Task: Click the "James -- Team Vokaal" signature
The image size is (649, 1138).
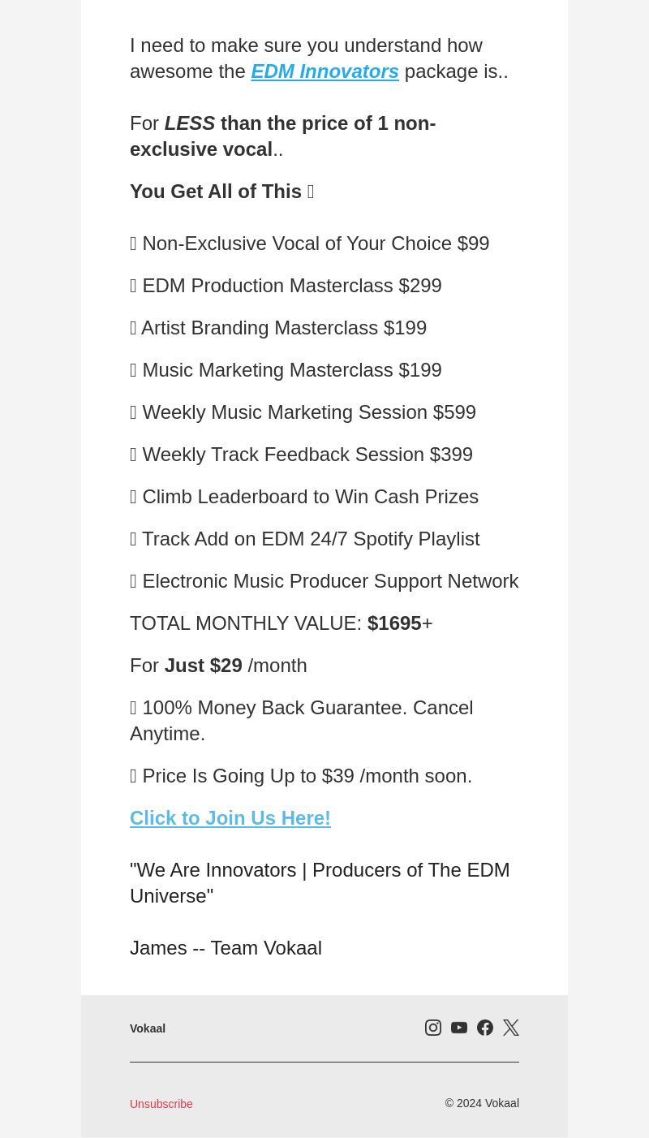Action: (226, 948)
